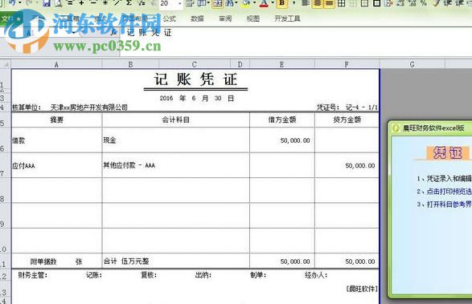Apply all borders using grid border icon

[x=342, y=3]
